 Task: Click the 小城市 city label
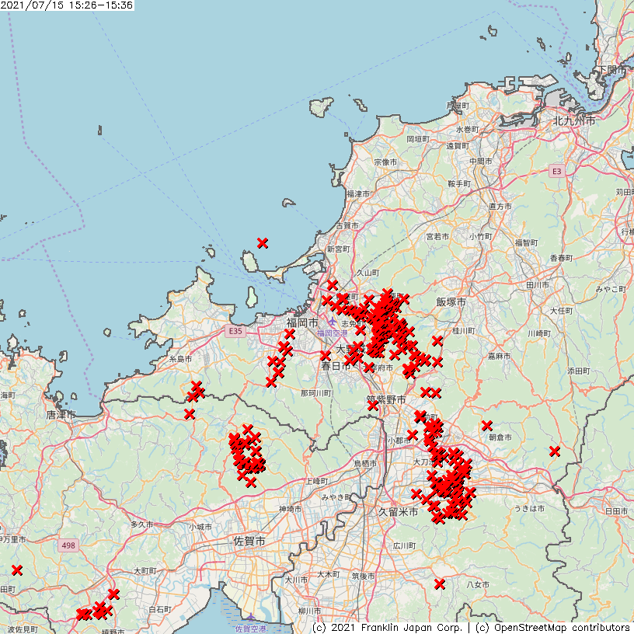(200, 527)
